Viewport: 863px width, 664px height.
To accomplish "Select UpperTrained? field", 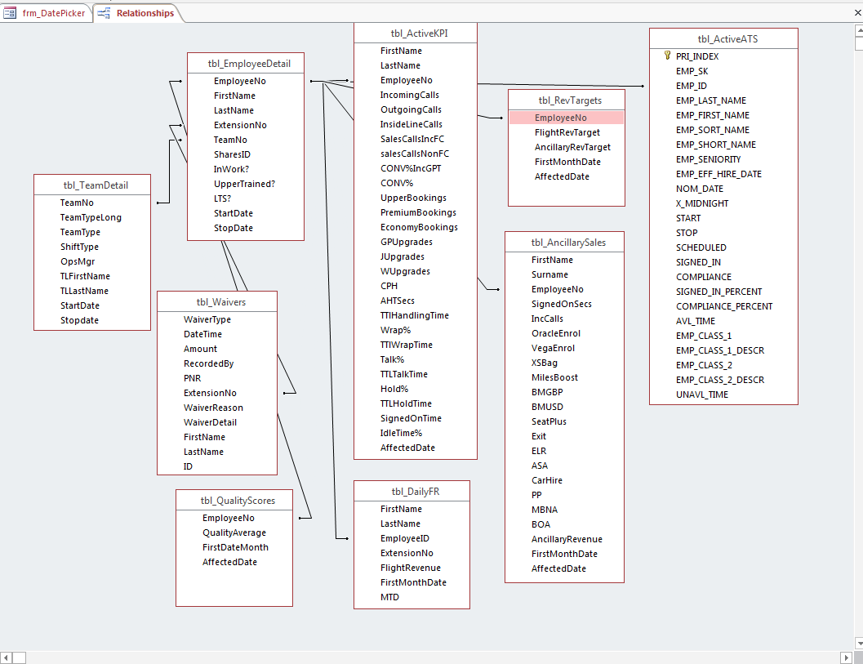I will click(x=246, y=184).
